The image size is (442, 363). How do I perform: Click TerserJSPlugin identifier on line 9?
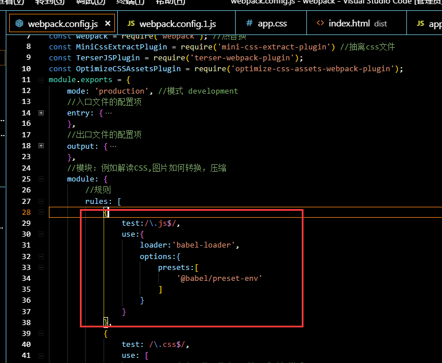[108, 58]
